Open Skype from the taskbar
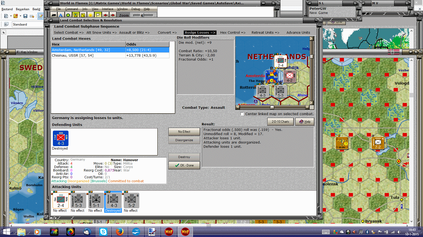This screenshot has width=423, height=237. [103, 232]
